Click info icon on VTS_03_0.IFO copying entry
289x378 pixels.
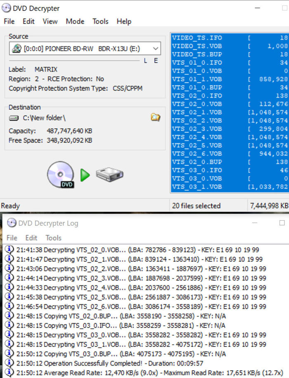tap(9, 325)
